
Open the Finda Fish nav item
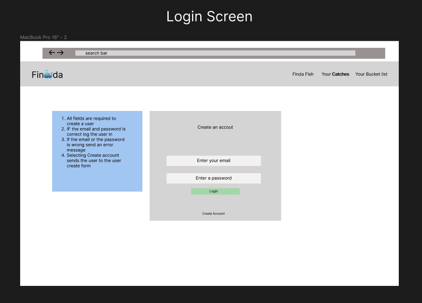click(303, 74)
